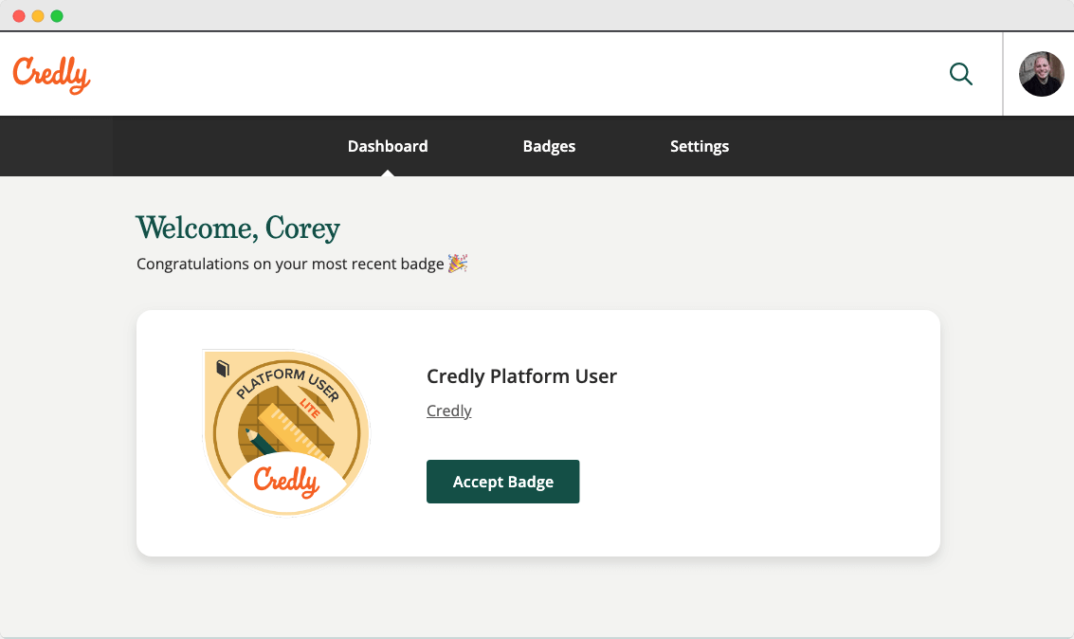This screenshot has height=639, width=1074.
Task: Maximize the window with the green button
Action: [58, 16]
